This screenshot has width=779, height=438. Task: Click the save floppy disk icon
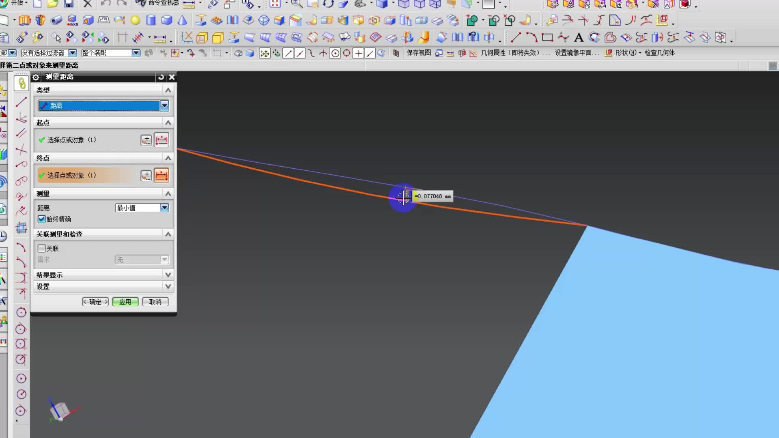69,4
